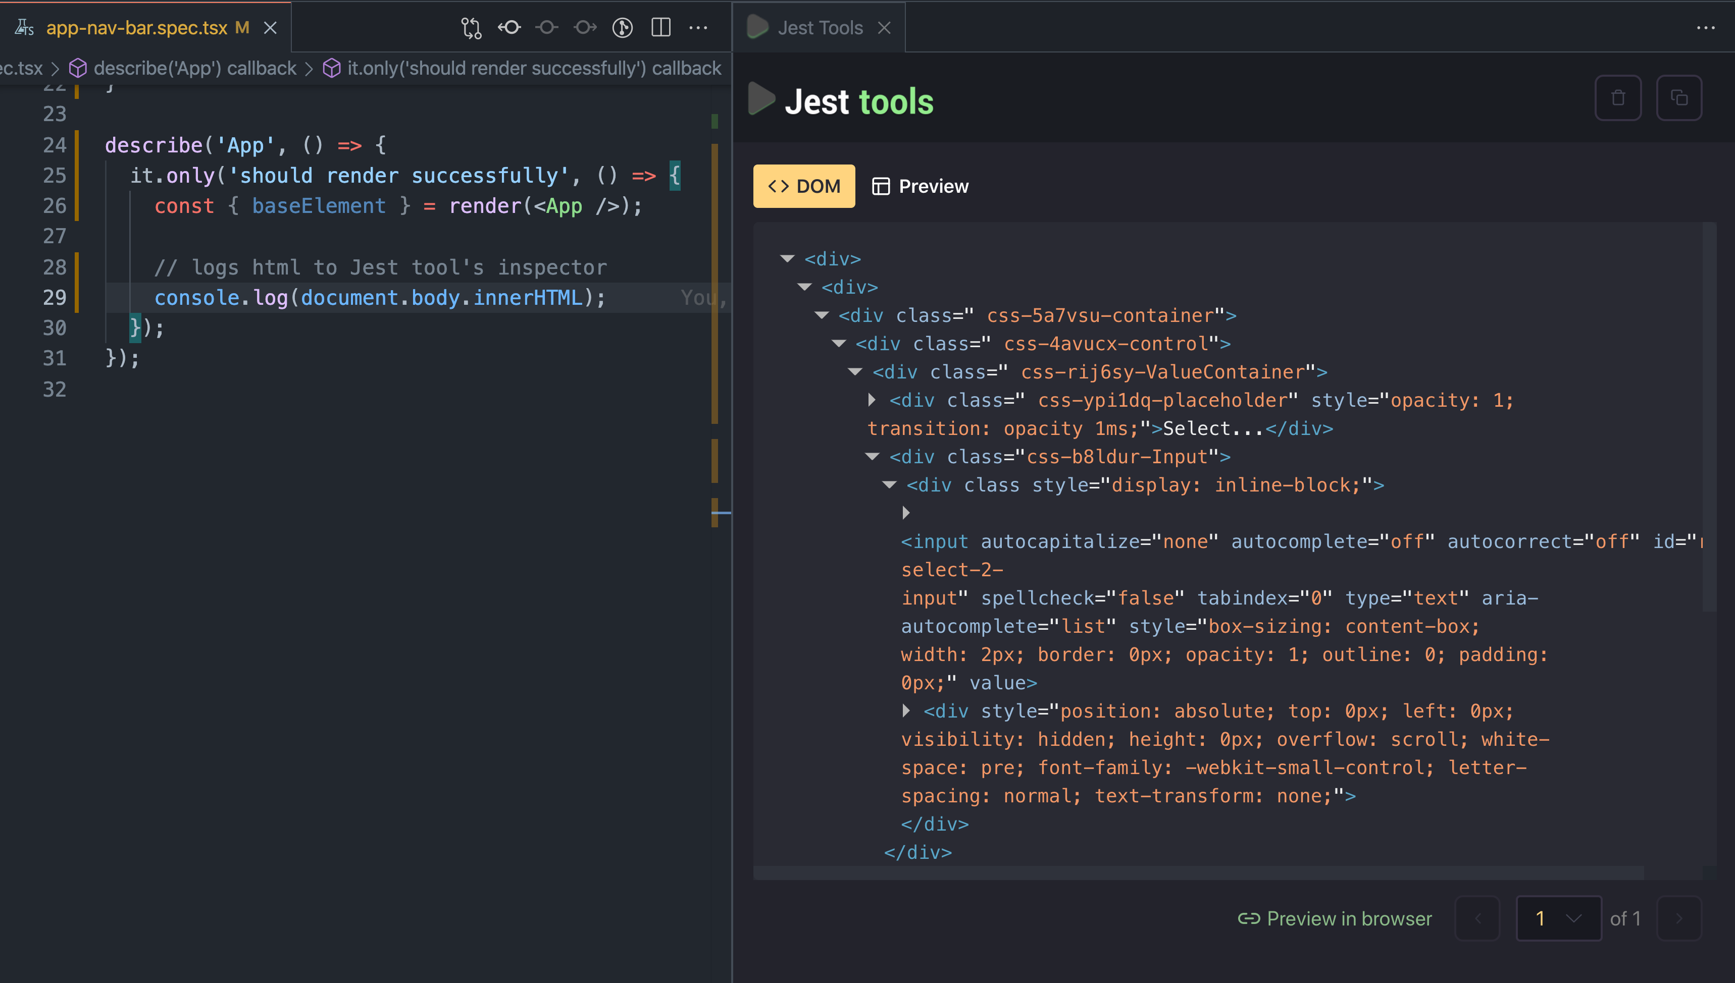Copy the DOM output using the copy icon

pyautogui.click(x=1679, y=98)
